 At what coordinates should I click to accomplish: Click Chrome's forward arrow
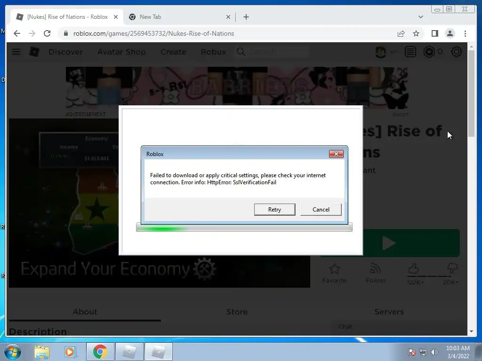point(32,33)
